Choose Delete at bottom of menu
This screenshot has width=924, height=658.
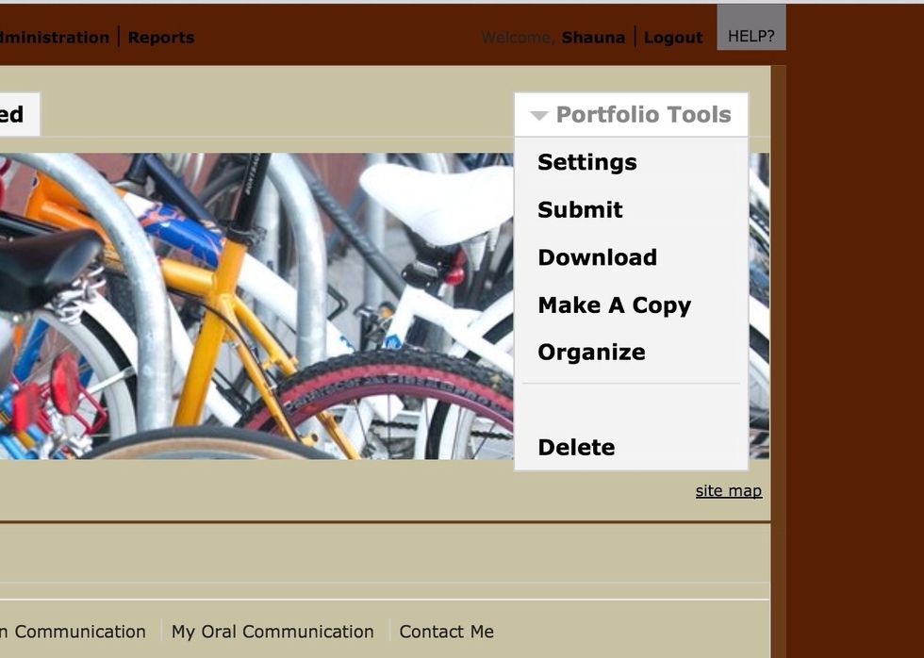pyautogui.click(x=575, y=447)
